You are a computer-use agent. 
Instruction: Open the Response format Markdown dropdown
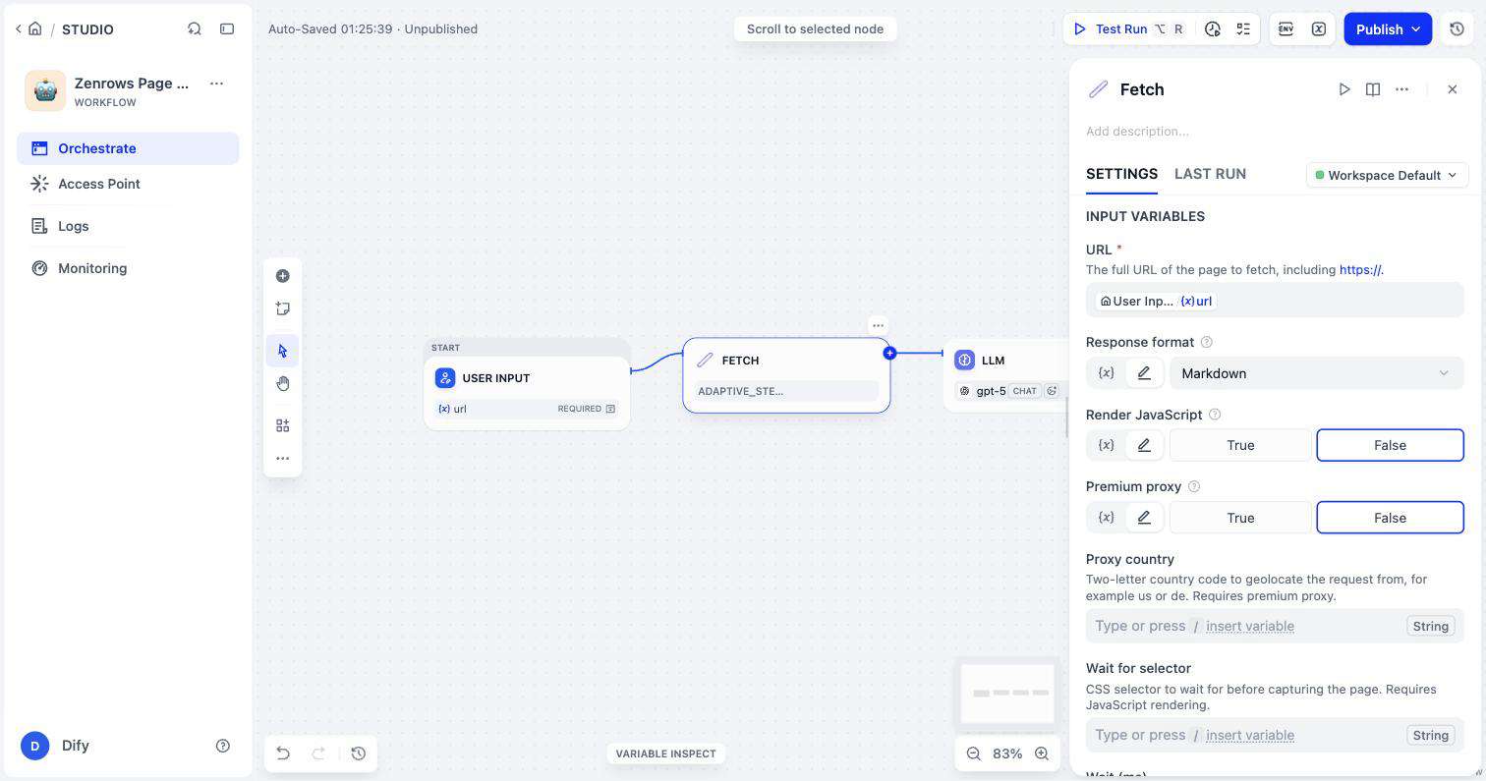click(x=1315, y=373)
